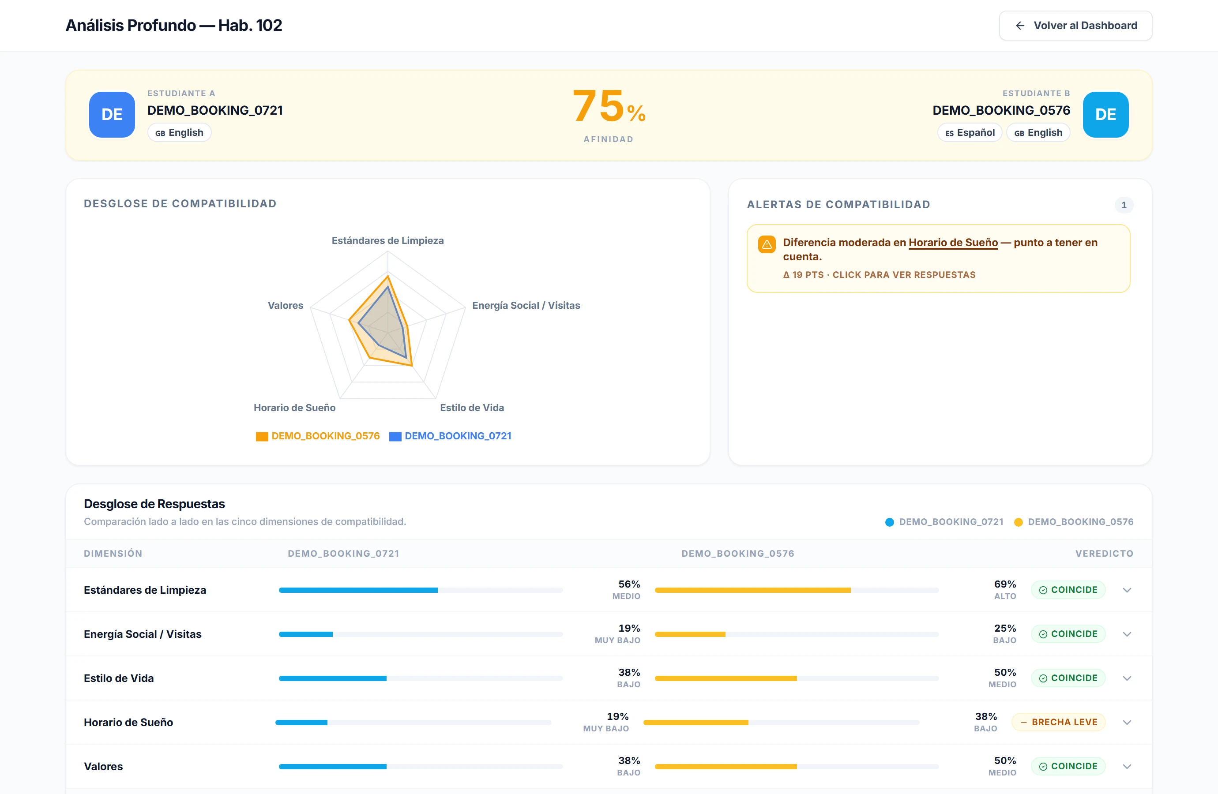
Task: Click blue progress bar for Estándares de Limpieza
Action: pyautogui.click(x=421, y=590)
